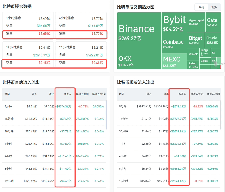225x192 pixels.
Task: Click spot net inflow +$6541.42万
Action: 178,181
